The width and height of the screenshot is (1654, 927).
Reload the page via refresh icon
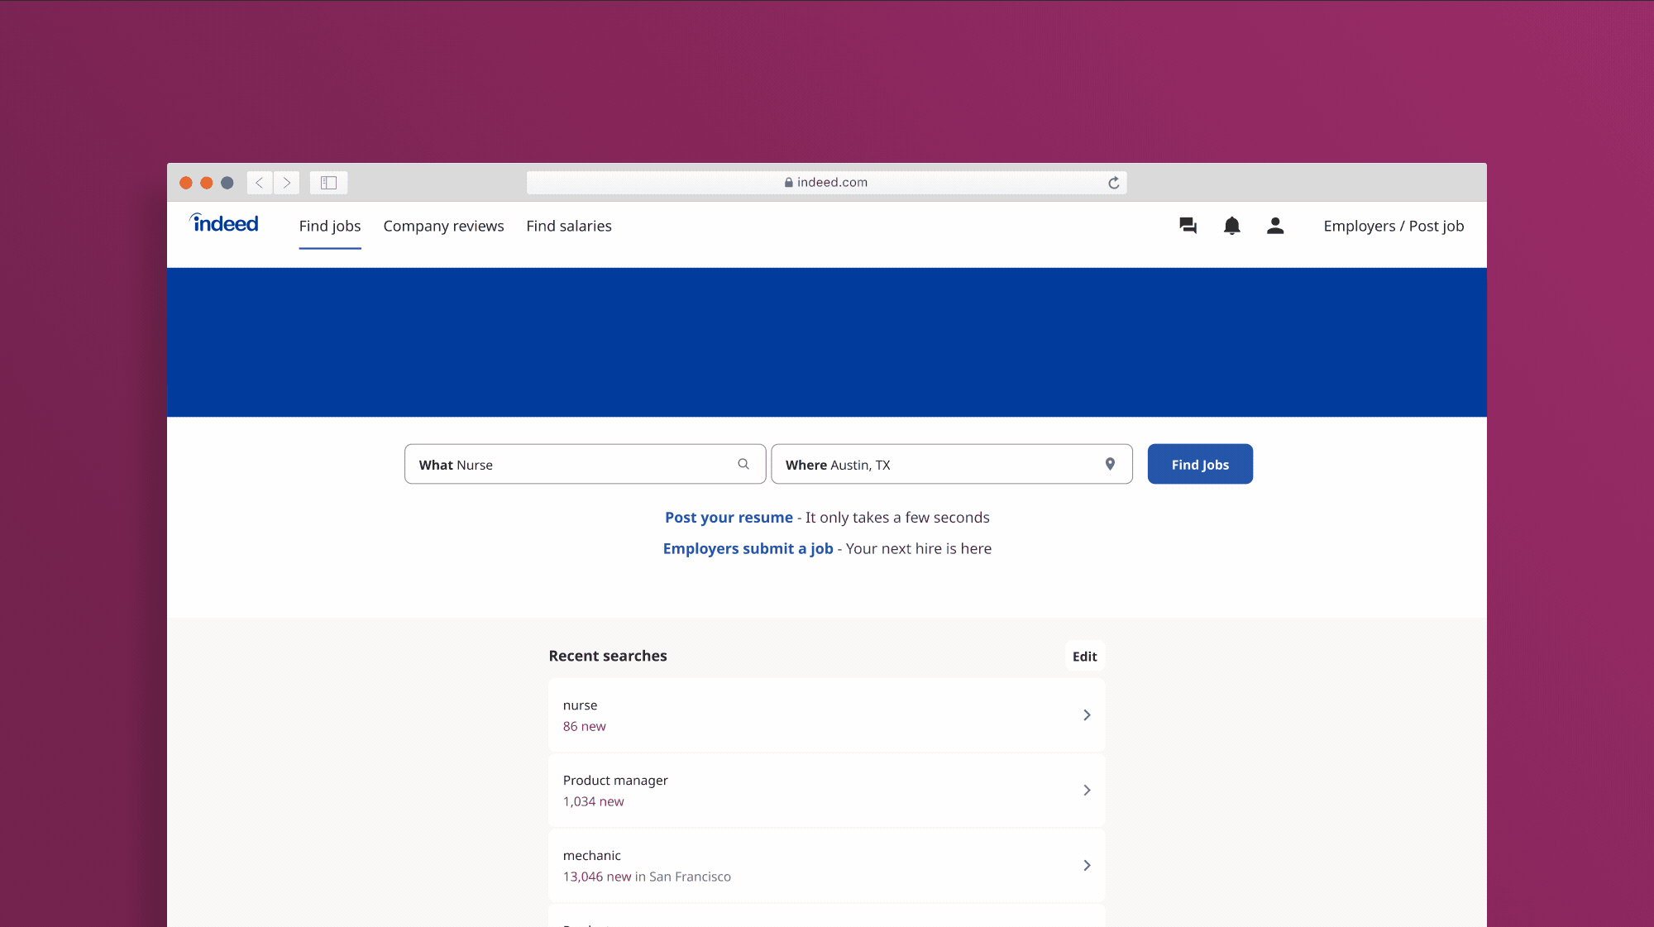[1113, 183]
